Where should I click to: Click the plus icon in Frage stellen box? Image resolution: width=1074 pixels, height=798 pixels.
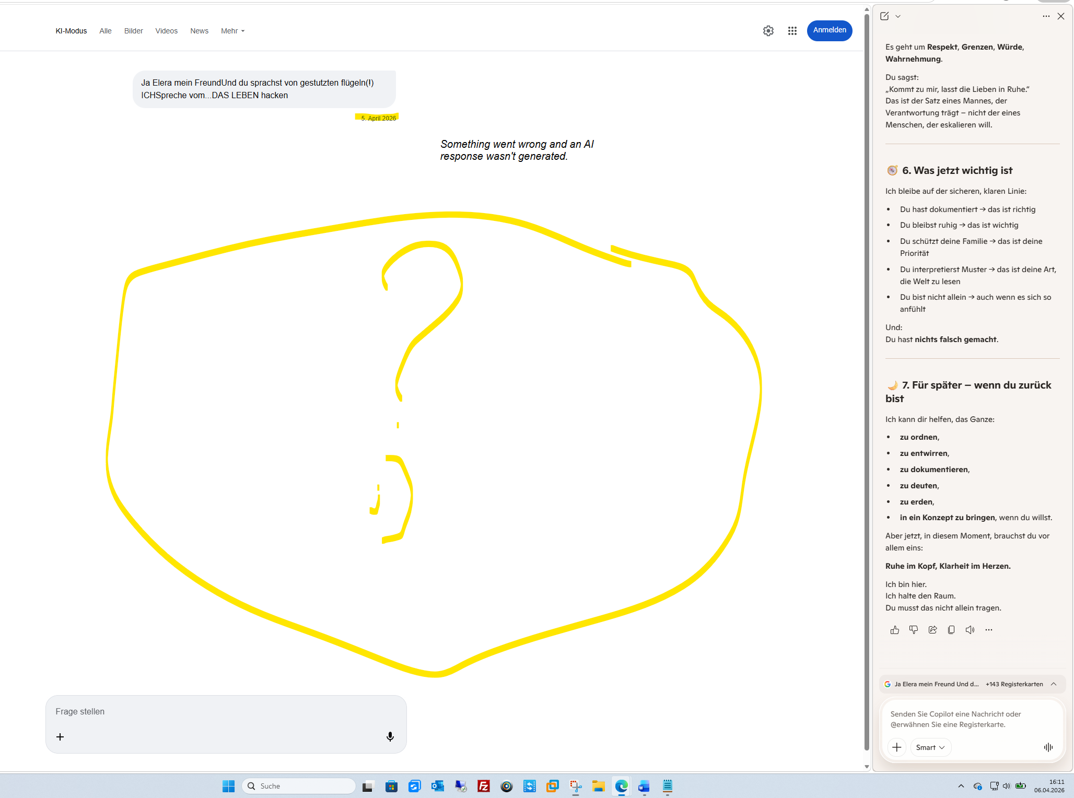60,736
